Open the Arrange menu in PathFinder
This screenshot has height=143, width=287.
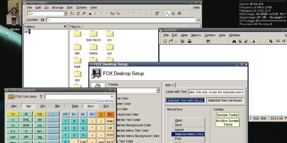click(58, 8)
